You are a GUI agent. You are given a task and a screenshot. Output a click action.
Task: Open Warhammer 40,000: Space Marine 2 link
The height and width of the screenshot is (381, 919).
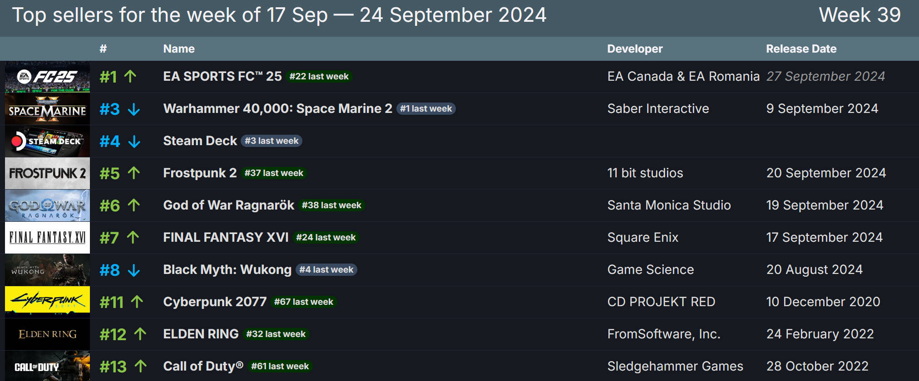277,108
